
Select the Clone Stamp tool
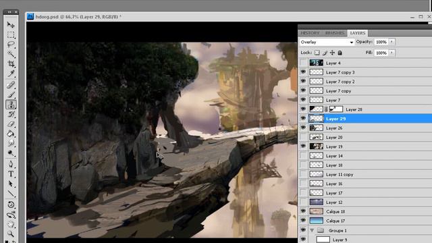tap(11, 105)
